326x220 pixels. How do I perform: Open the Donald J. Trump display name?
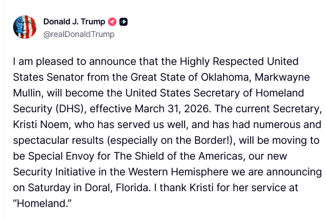74,22
